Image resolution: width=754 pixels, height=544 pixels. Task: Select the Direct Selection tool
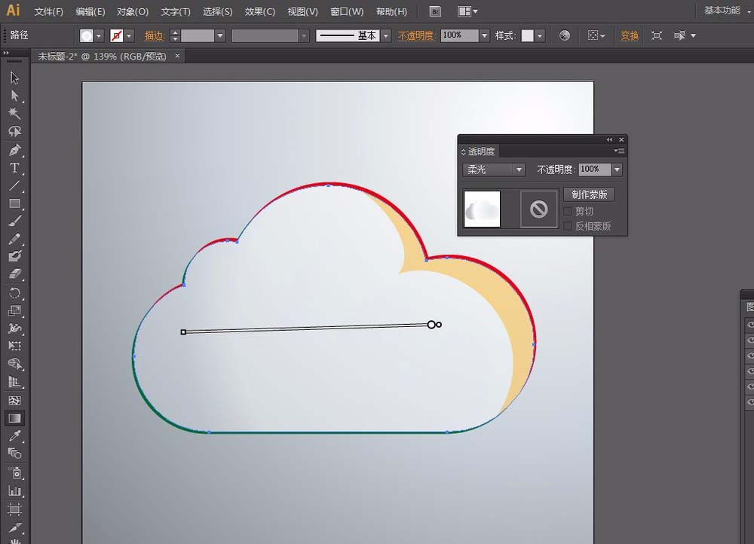pos(14,96)
